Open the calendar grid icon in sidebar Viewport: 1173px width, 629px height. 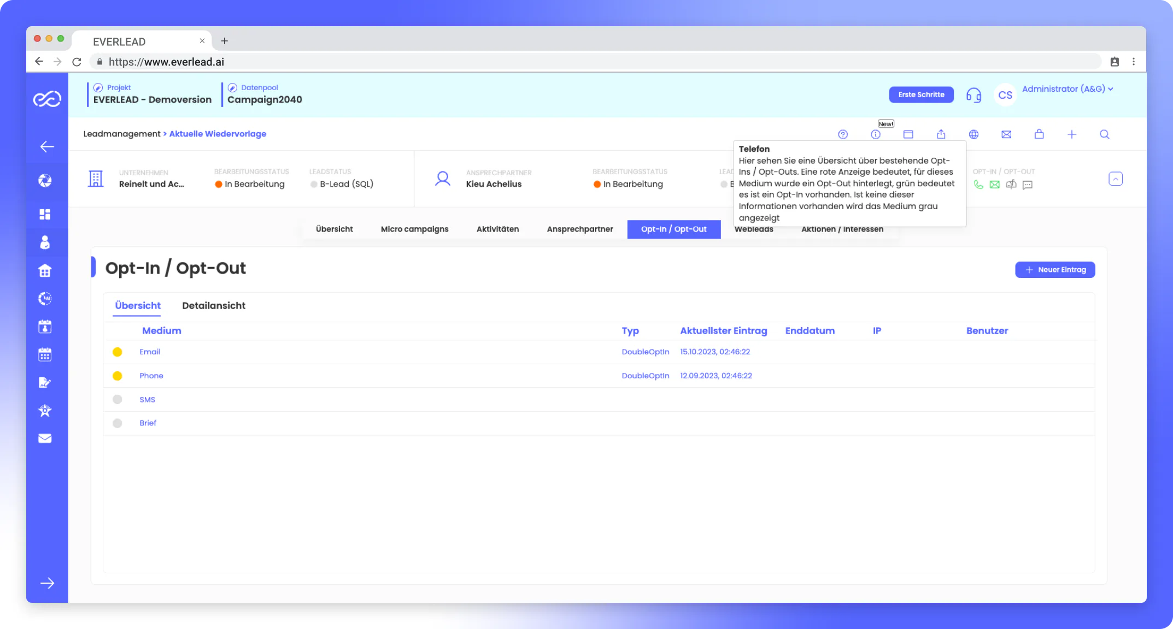tap(45, 354)
